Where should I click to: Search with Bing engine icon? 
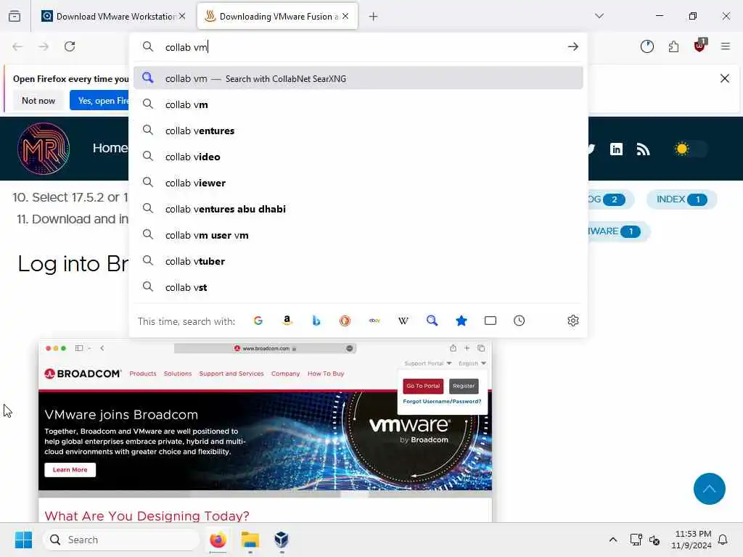coord(316,321)
